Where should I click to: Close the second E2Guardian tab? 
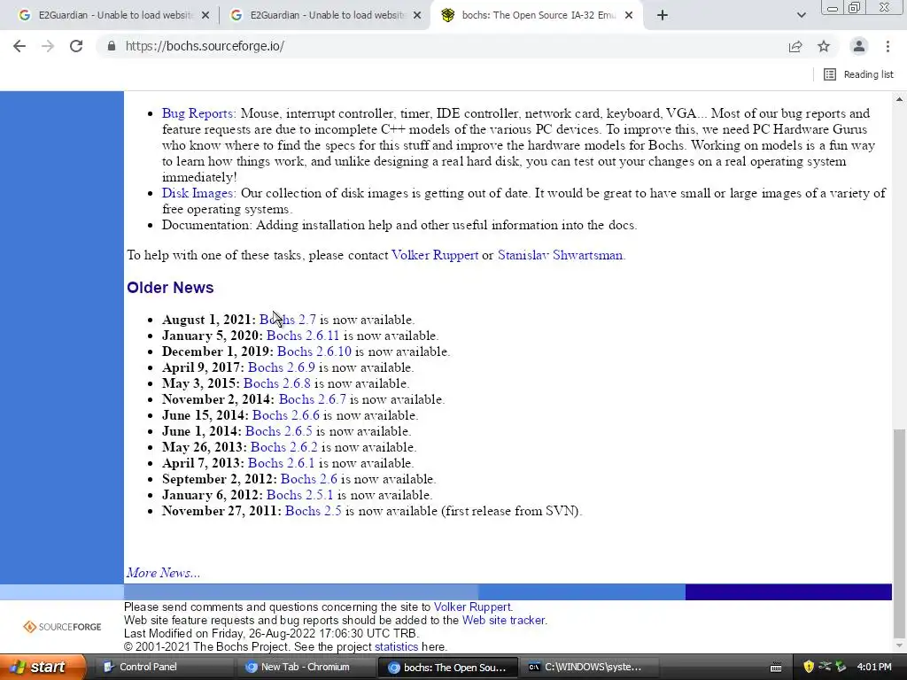click(417, 16)
